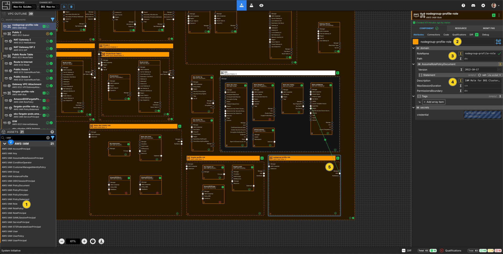Open the Diff status bar entry
The height and width of the screenshot is (254, 503).
(407, 251)
